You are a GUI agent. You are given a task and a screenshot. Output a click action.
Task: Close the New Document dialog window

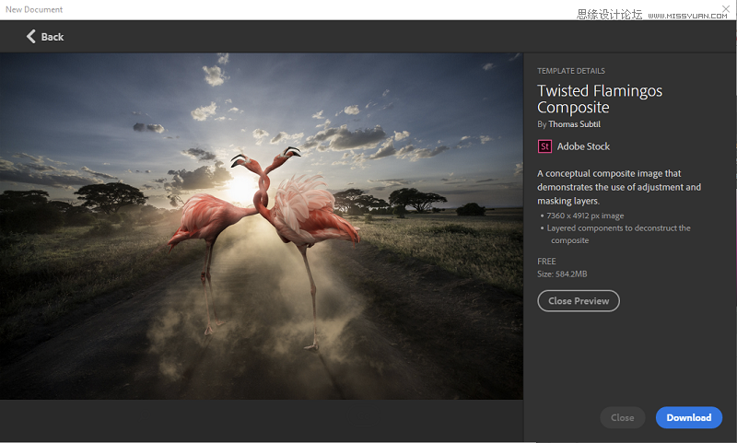[726, 8]
